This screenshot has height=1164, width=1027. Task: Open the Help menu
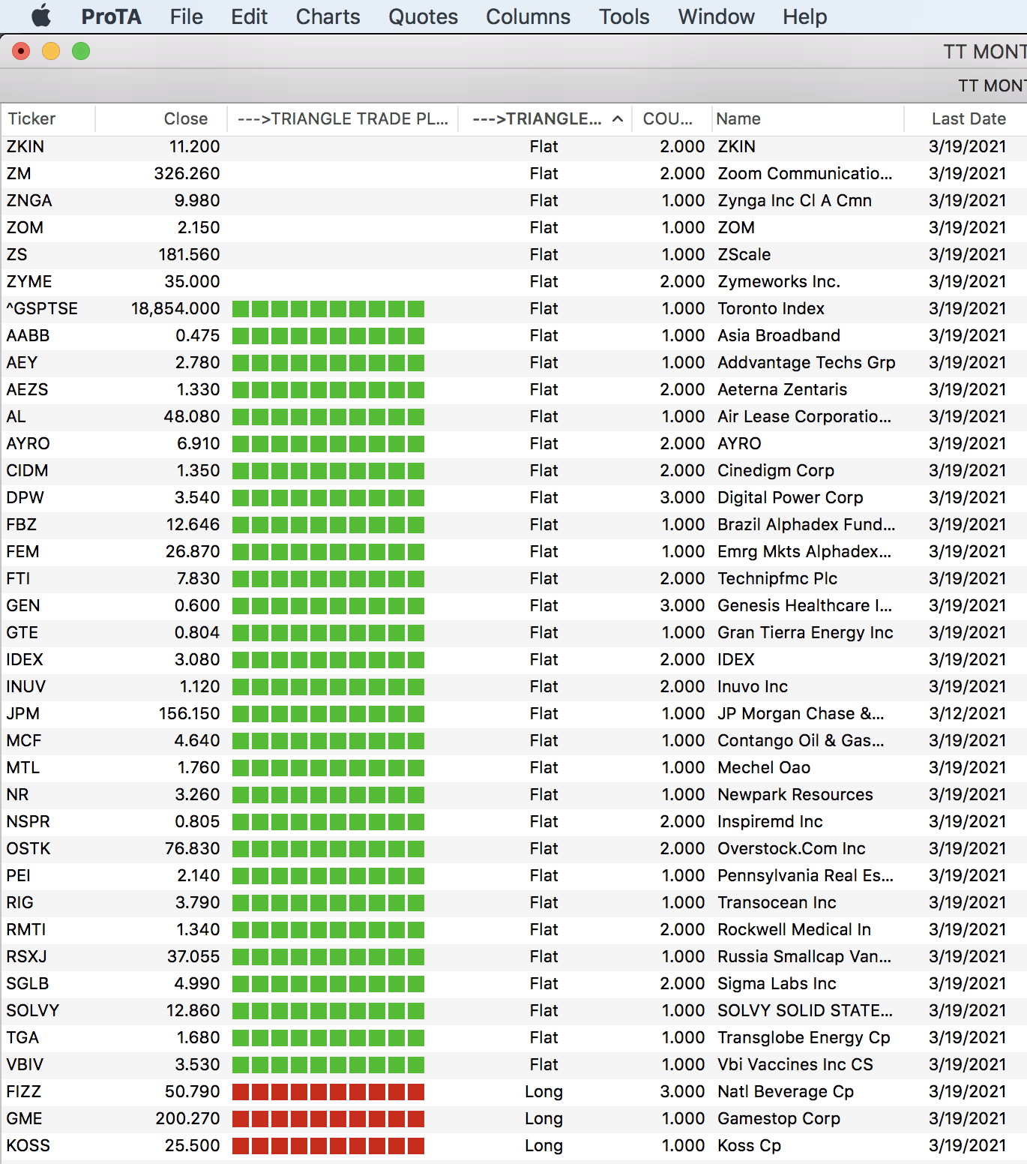coord(804,16)
